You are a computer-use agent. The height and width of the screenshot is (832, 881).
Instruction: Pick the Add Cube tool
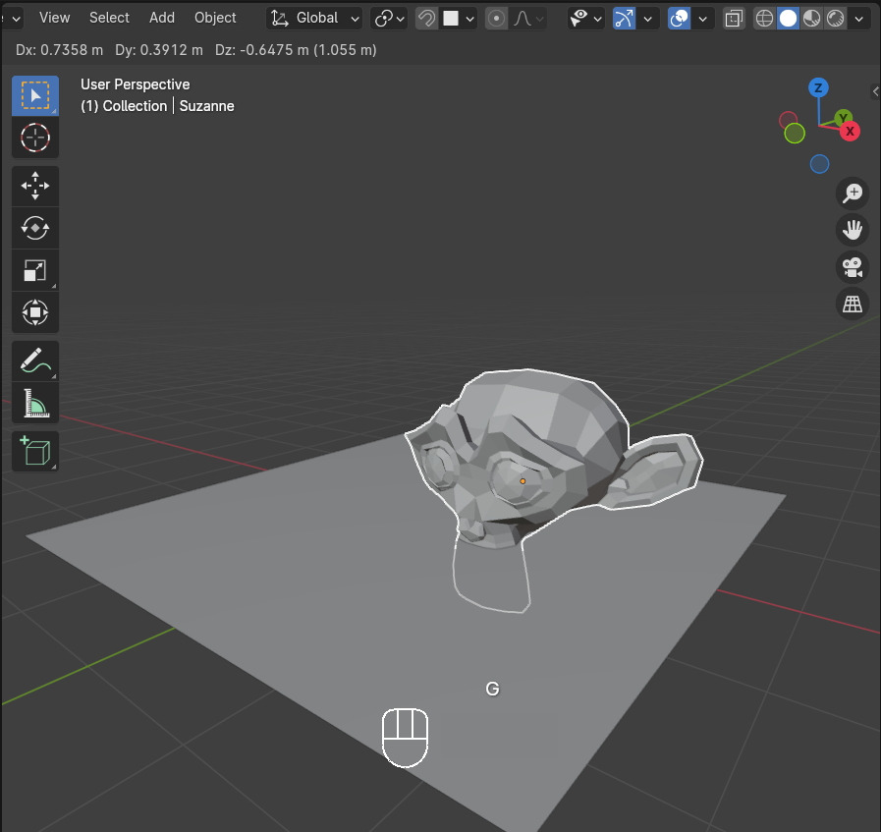(x=34, y=451)
